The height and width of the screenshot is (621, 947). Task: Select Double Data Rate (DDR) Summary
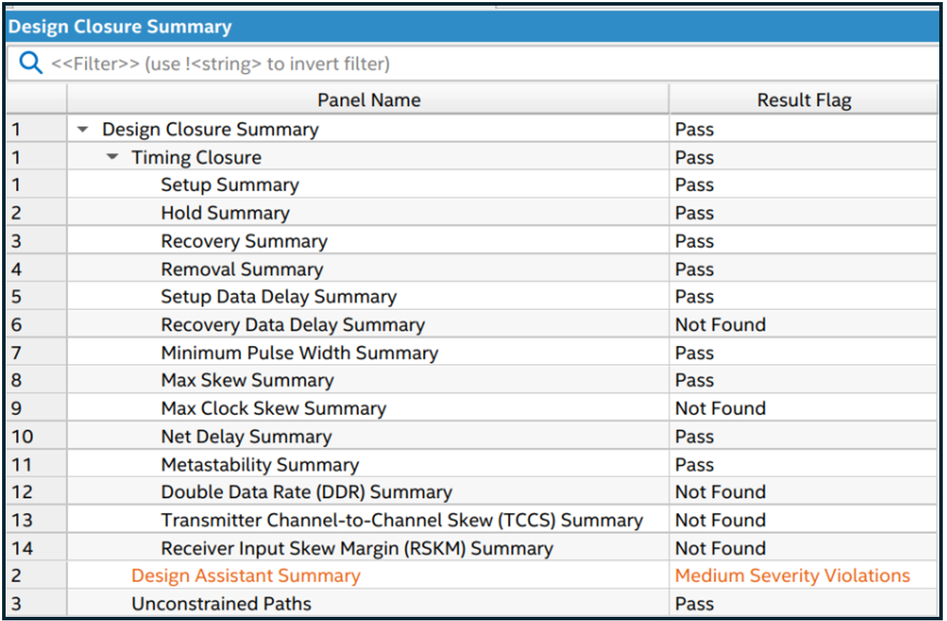tap(306, 493)
